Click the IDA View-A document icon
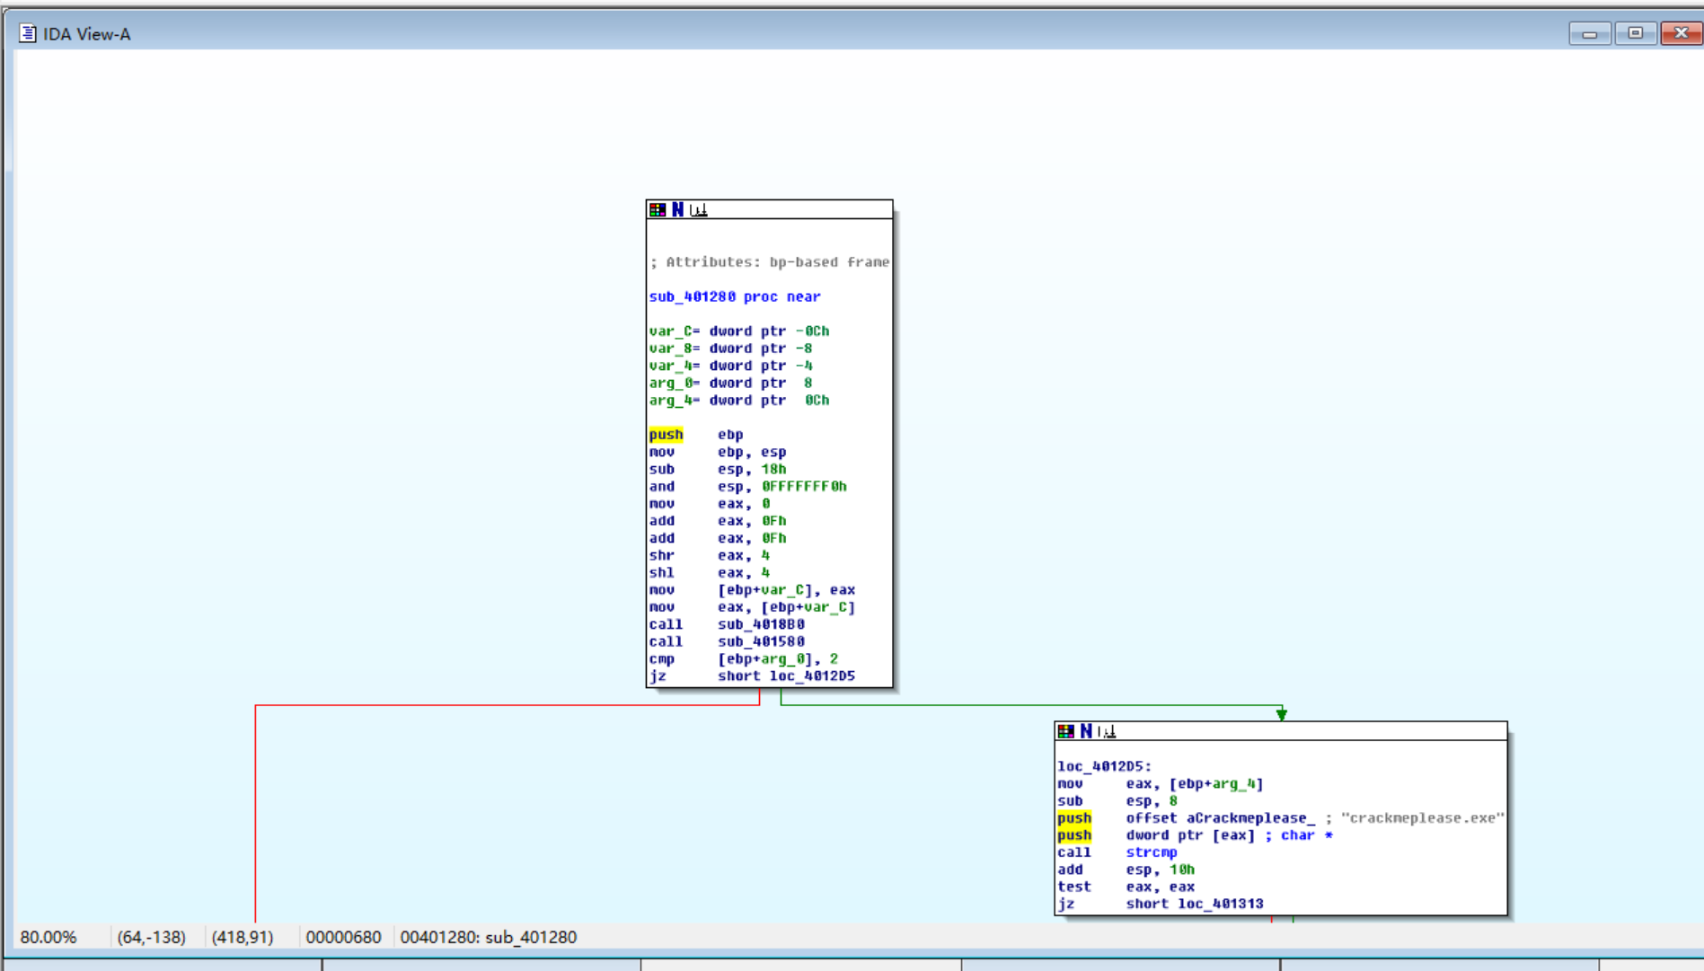 tap(28, 33)
